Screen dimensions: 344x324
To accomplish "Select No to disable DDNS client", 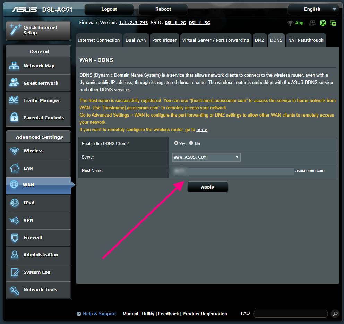I will [x=191, y=143].
